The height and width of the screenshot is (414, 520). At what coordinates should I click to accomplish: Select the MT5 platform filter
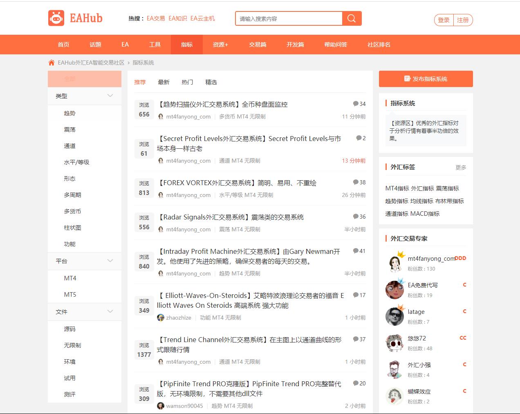pos(70,294)
